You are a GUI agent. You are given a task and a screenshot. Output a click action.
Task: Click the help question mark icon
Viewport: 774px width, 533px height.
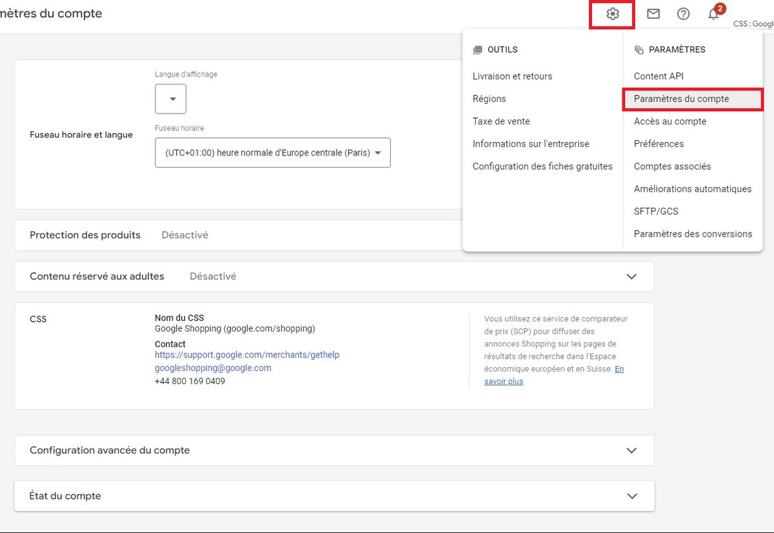683,13
